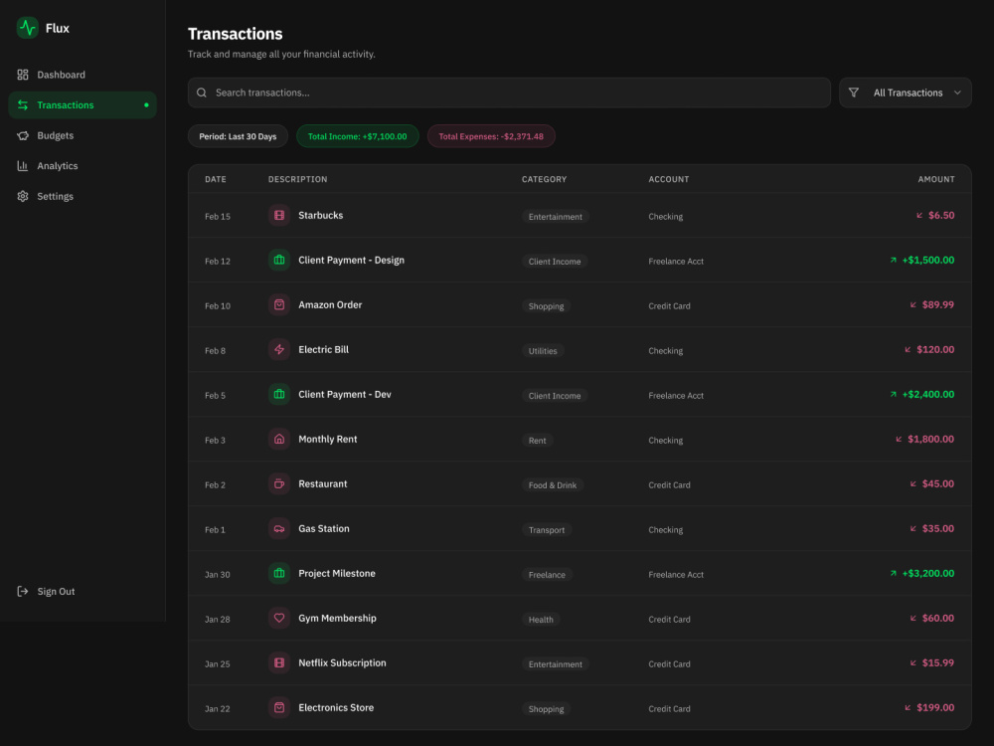Click the Electric Bill lightning icon
Viewport: 994px width, 746px height.
click(x=279, y=349)
